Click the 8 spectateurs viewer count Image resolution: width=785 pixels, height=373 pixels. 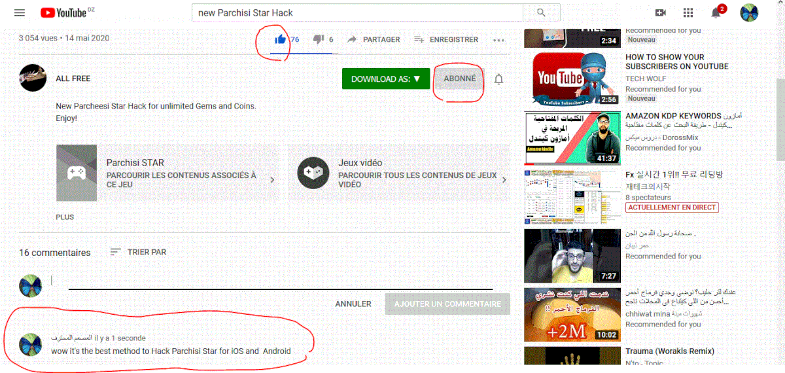[x=648, y=197]
